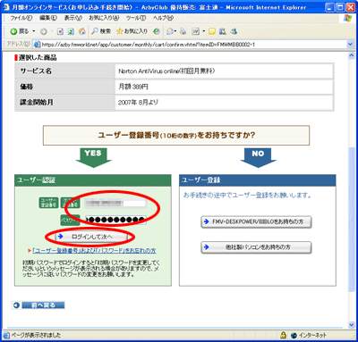
Task: Open the ファイル(F) menu
Action: point(21,18)
